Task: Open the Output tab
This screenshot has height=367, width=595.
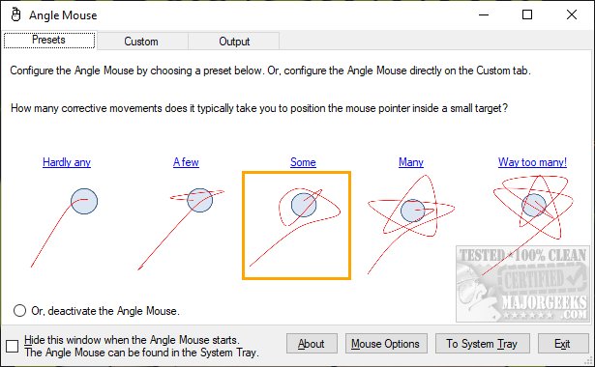Action: pyautogui.click(x=234, y=41)
